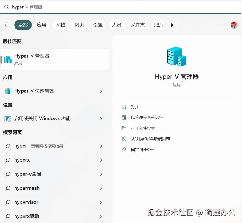Screen dimensions: 242x223
Task: Choose 从"开始"屏幕取消固定 action
Action: [150, 139]
